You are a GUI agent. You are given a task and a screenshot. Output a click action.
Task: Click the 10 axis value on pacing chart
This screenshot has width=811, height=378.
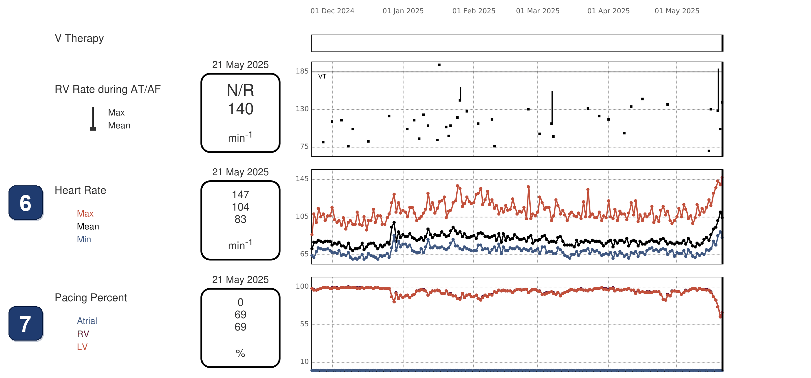tap(304, 361)
